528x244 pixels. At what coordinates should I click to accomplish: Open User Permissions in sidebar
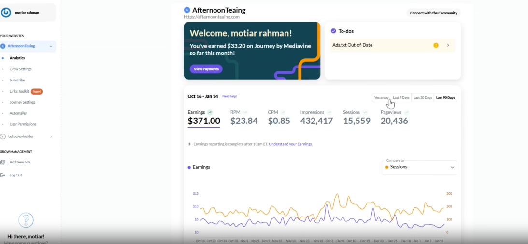point(23,124)
